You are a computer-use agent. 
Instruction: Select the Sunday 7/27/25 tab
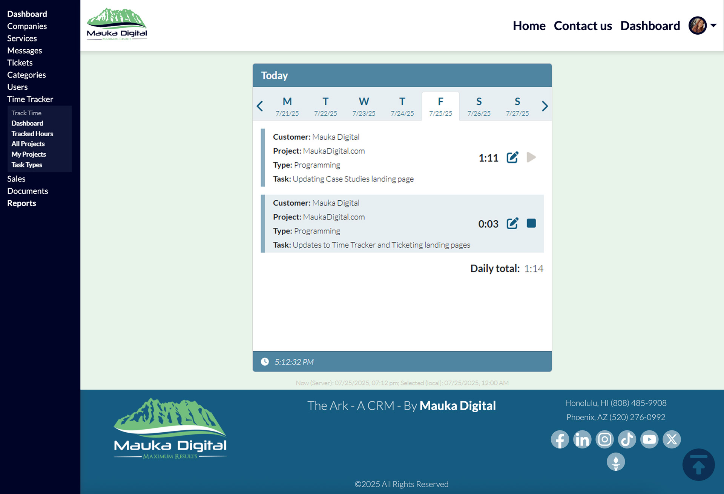(517, 106)
